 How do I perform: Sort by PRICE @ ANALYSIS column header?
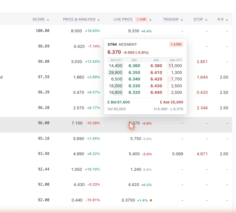pyautogui.click(x=79, y=20)
